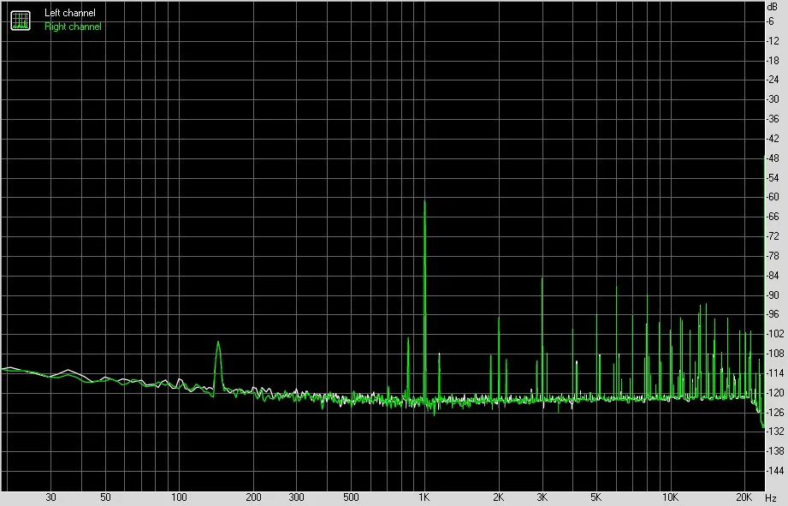Click the spectrum graph icon in the legend

(21, 20)
